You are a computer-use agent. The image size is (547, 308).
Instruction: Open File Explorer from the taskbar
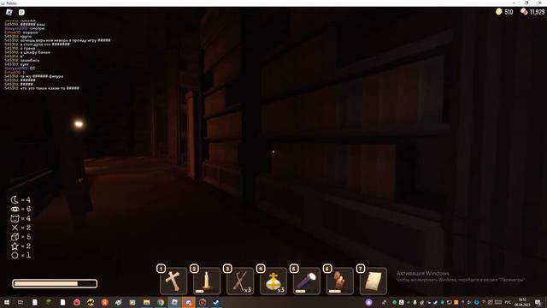[146, 302]
